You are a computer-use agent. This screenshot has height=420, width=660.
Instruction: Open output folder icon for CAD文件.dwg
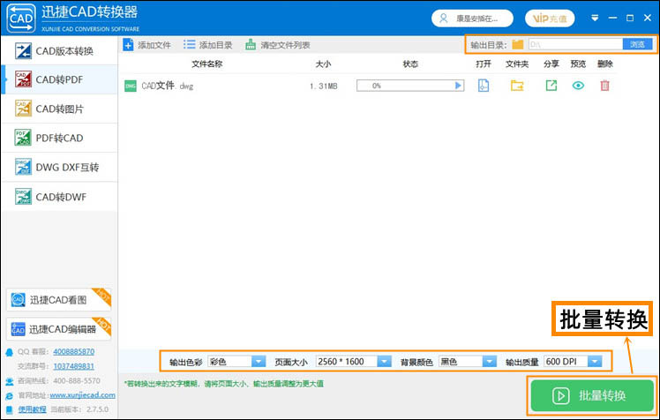(517, 86)
